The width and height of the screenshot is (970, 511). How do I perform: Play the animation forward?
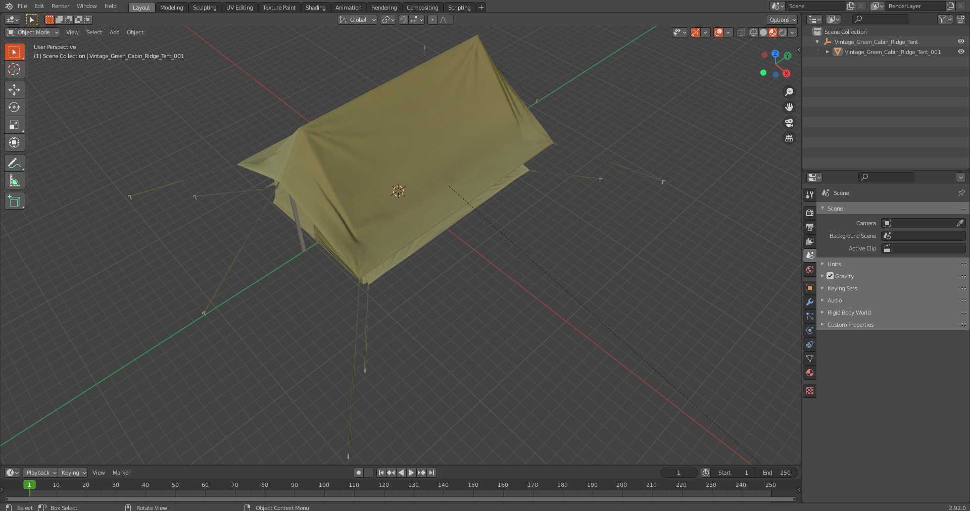pos(411,473)
